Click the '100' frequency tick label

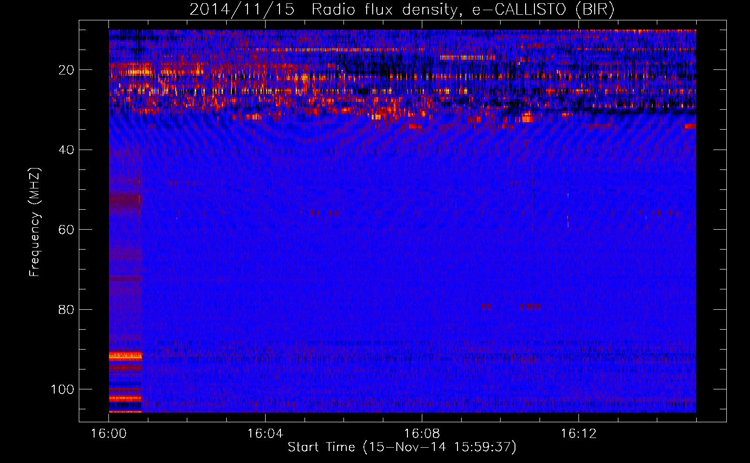pos(63,389)
